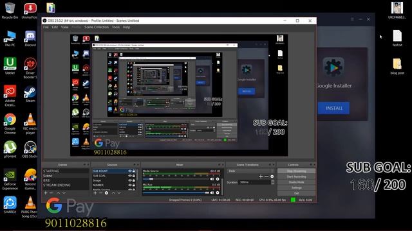The image size is (412, 231).
Task: Open the Mic/Aux mixer gear settings
Action: click(218, 193)
